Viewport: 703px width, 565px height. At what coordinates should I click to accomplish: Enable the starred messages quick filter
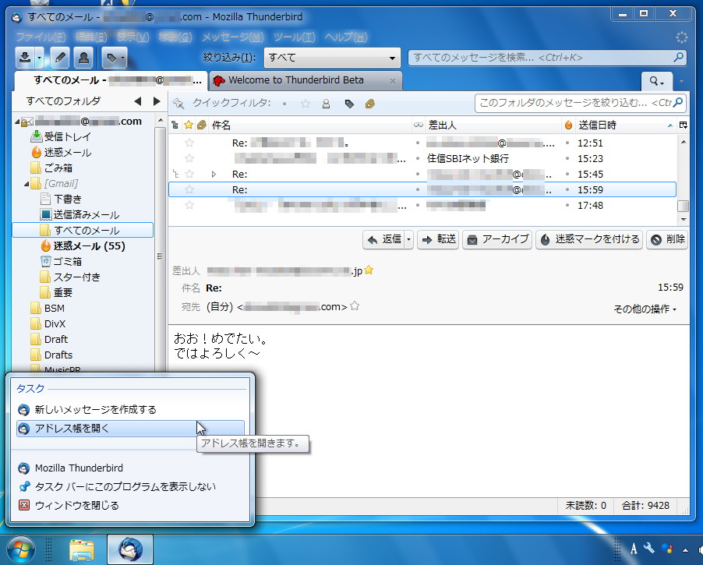[305, 103]
